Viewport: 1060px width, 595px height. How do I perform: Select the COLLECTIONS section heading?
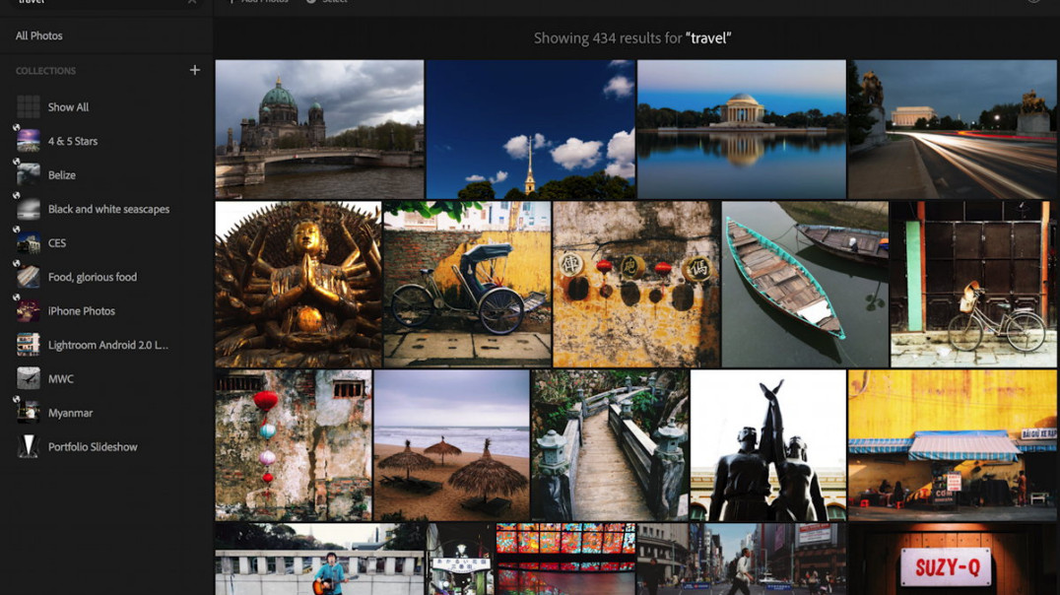click(45, 70)
